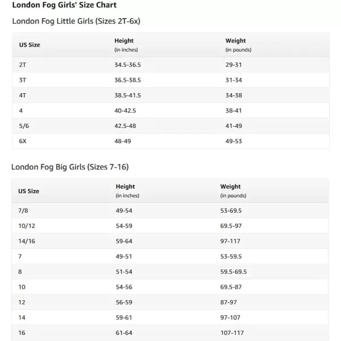This screenshot has height=341, width=341.
Task: Click the US Size header in Little Girls table
Action: coord(30,44)
